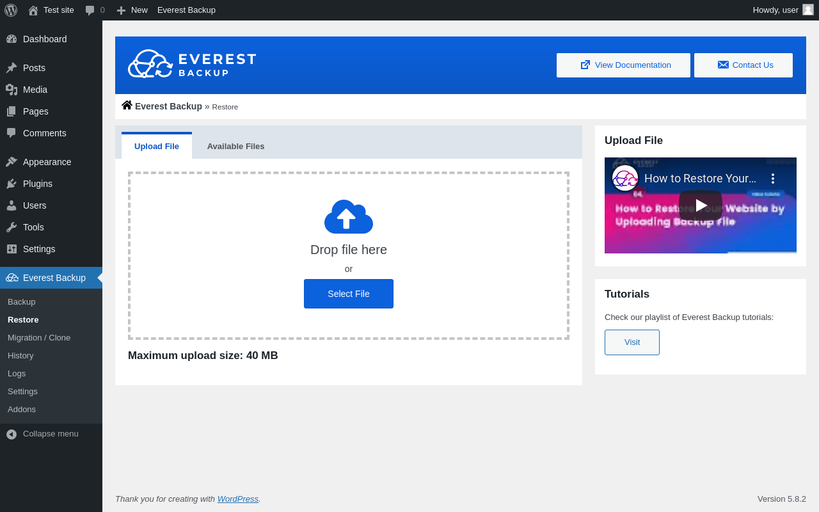Click the New link in admin bar
Image resolution: width=819 pixels, height=512 pixels.
tap(139, 10)
